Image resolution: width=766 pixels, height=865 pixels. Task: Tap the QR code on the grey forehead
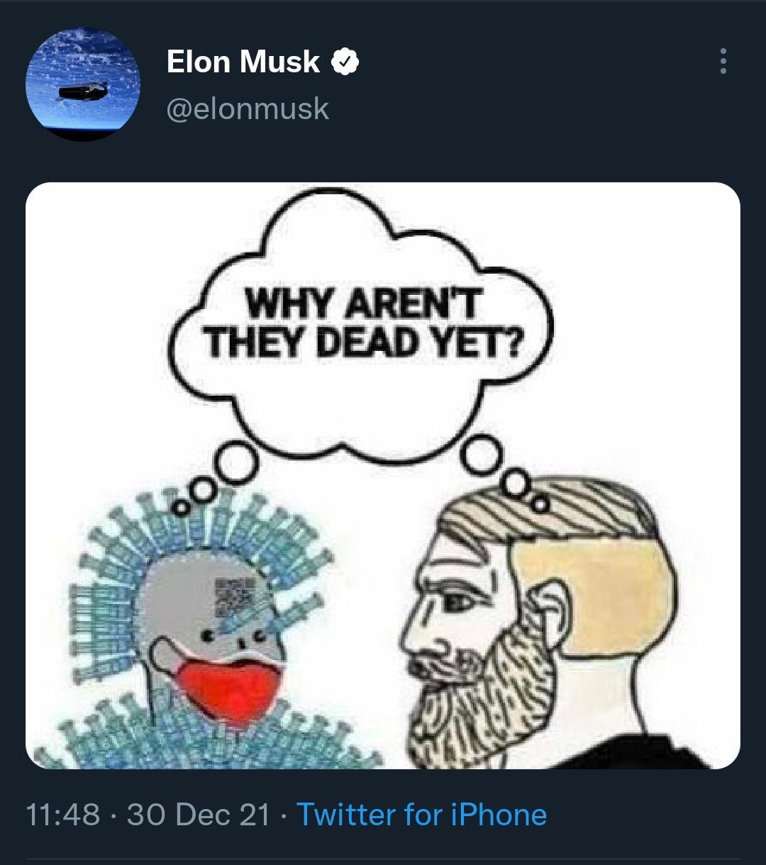234,596
